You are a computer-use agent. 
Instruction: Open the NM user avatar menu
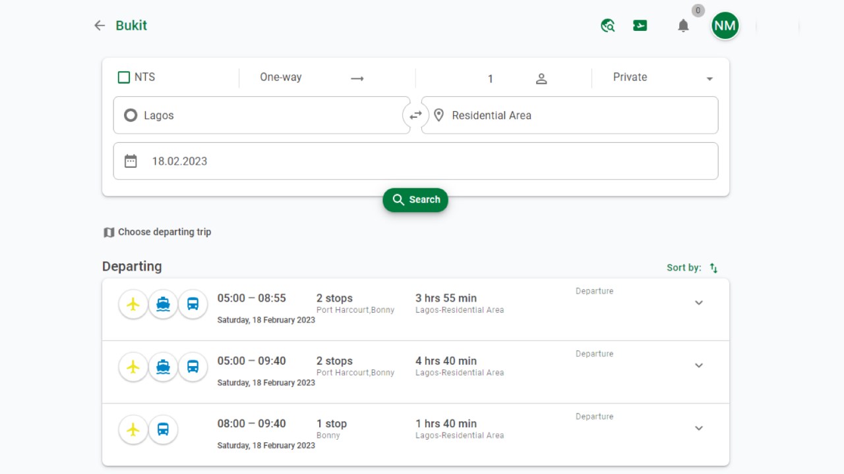tap(725, 26)
